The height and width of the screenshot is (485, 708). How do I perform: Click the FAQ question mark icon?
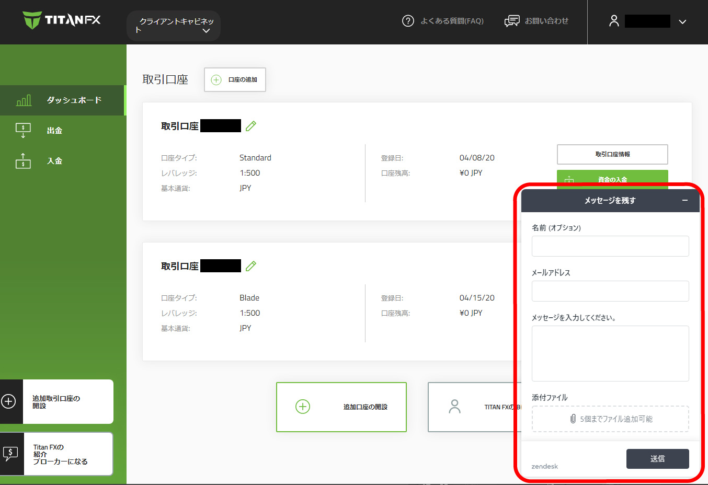[x=408, y=21]
